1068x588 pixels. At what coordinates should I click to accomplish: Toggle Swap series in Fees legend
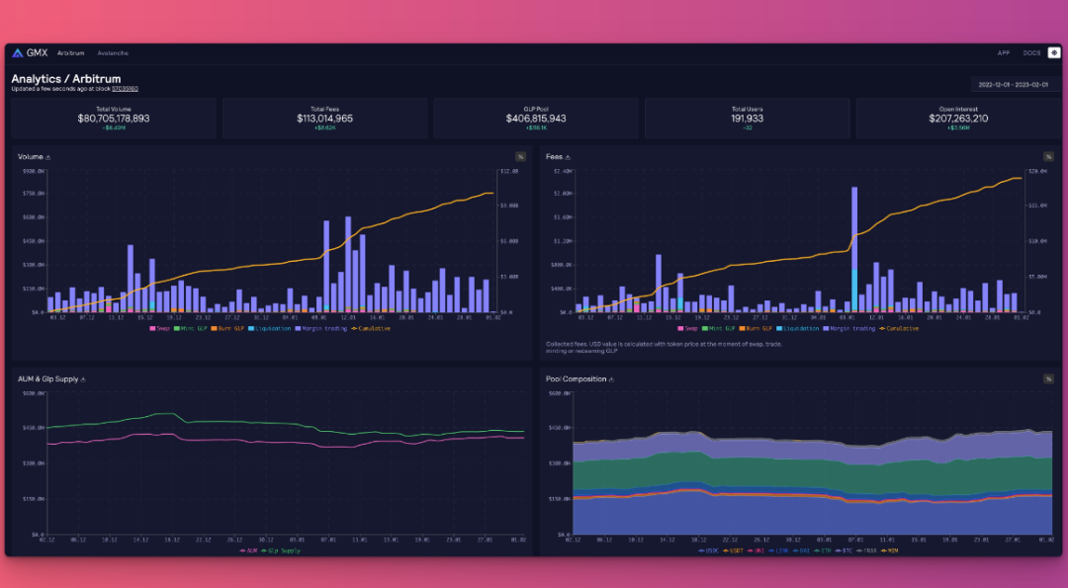[688, 329]
